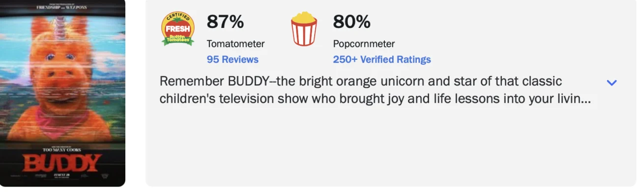
Task: Click the top producer credits on poster
Action: [62, 7]
